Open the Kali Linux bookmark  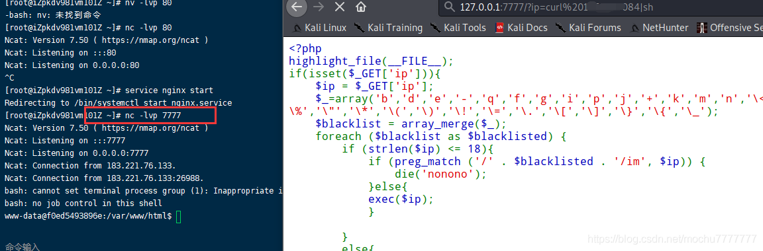tap(319, 28)
